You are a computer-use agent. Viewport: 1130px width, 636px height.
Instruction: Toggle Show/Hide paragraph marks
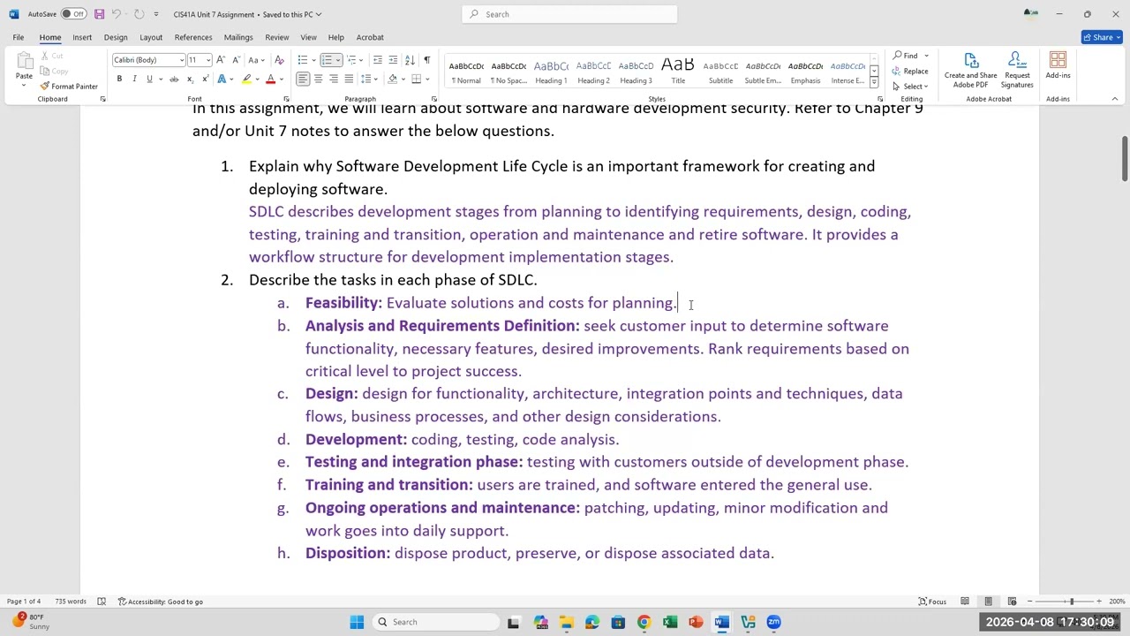coord(427,60)
